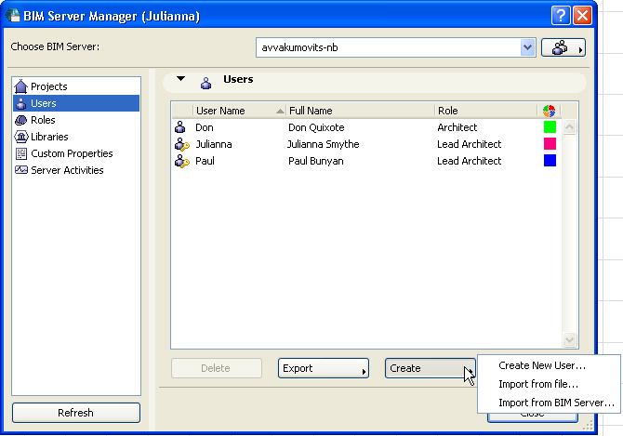Click the user icon beside Don
The height and width of the screenshot is (436, 623).
point(180,127)
